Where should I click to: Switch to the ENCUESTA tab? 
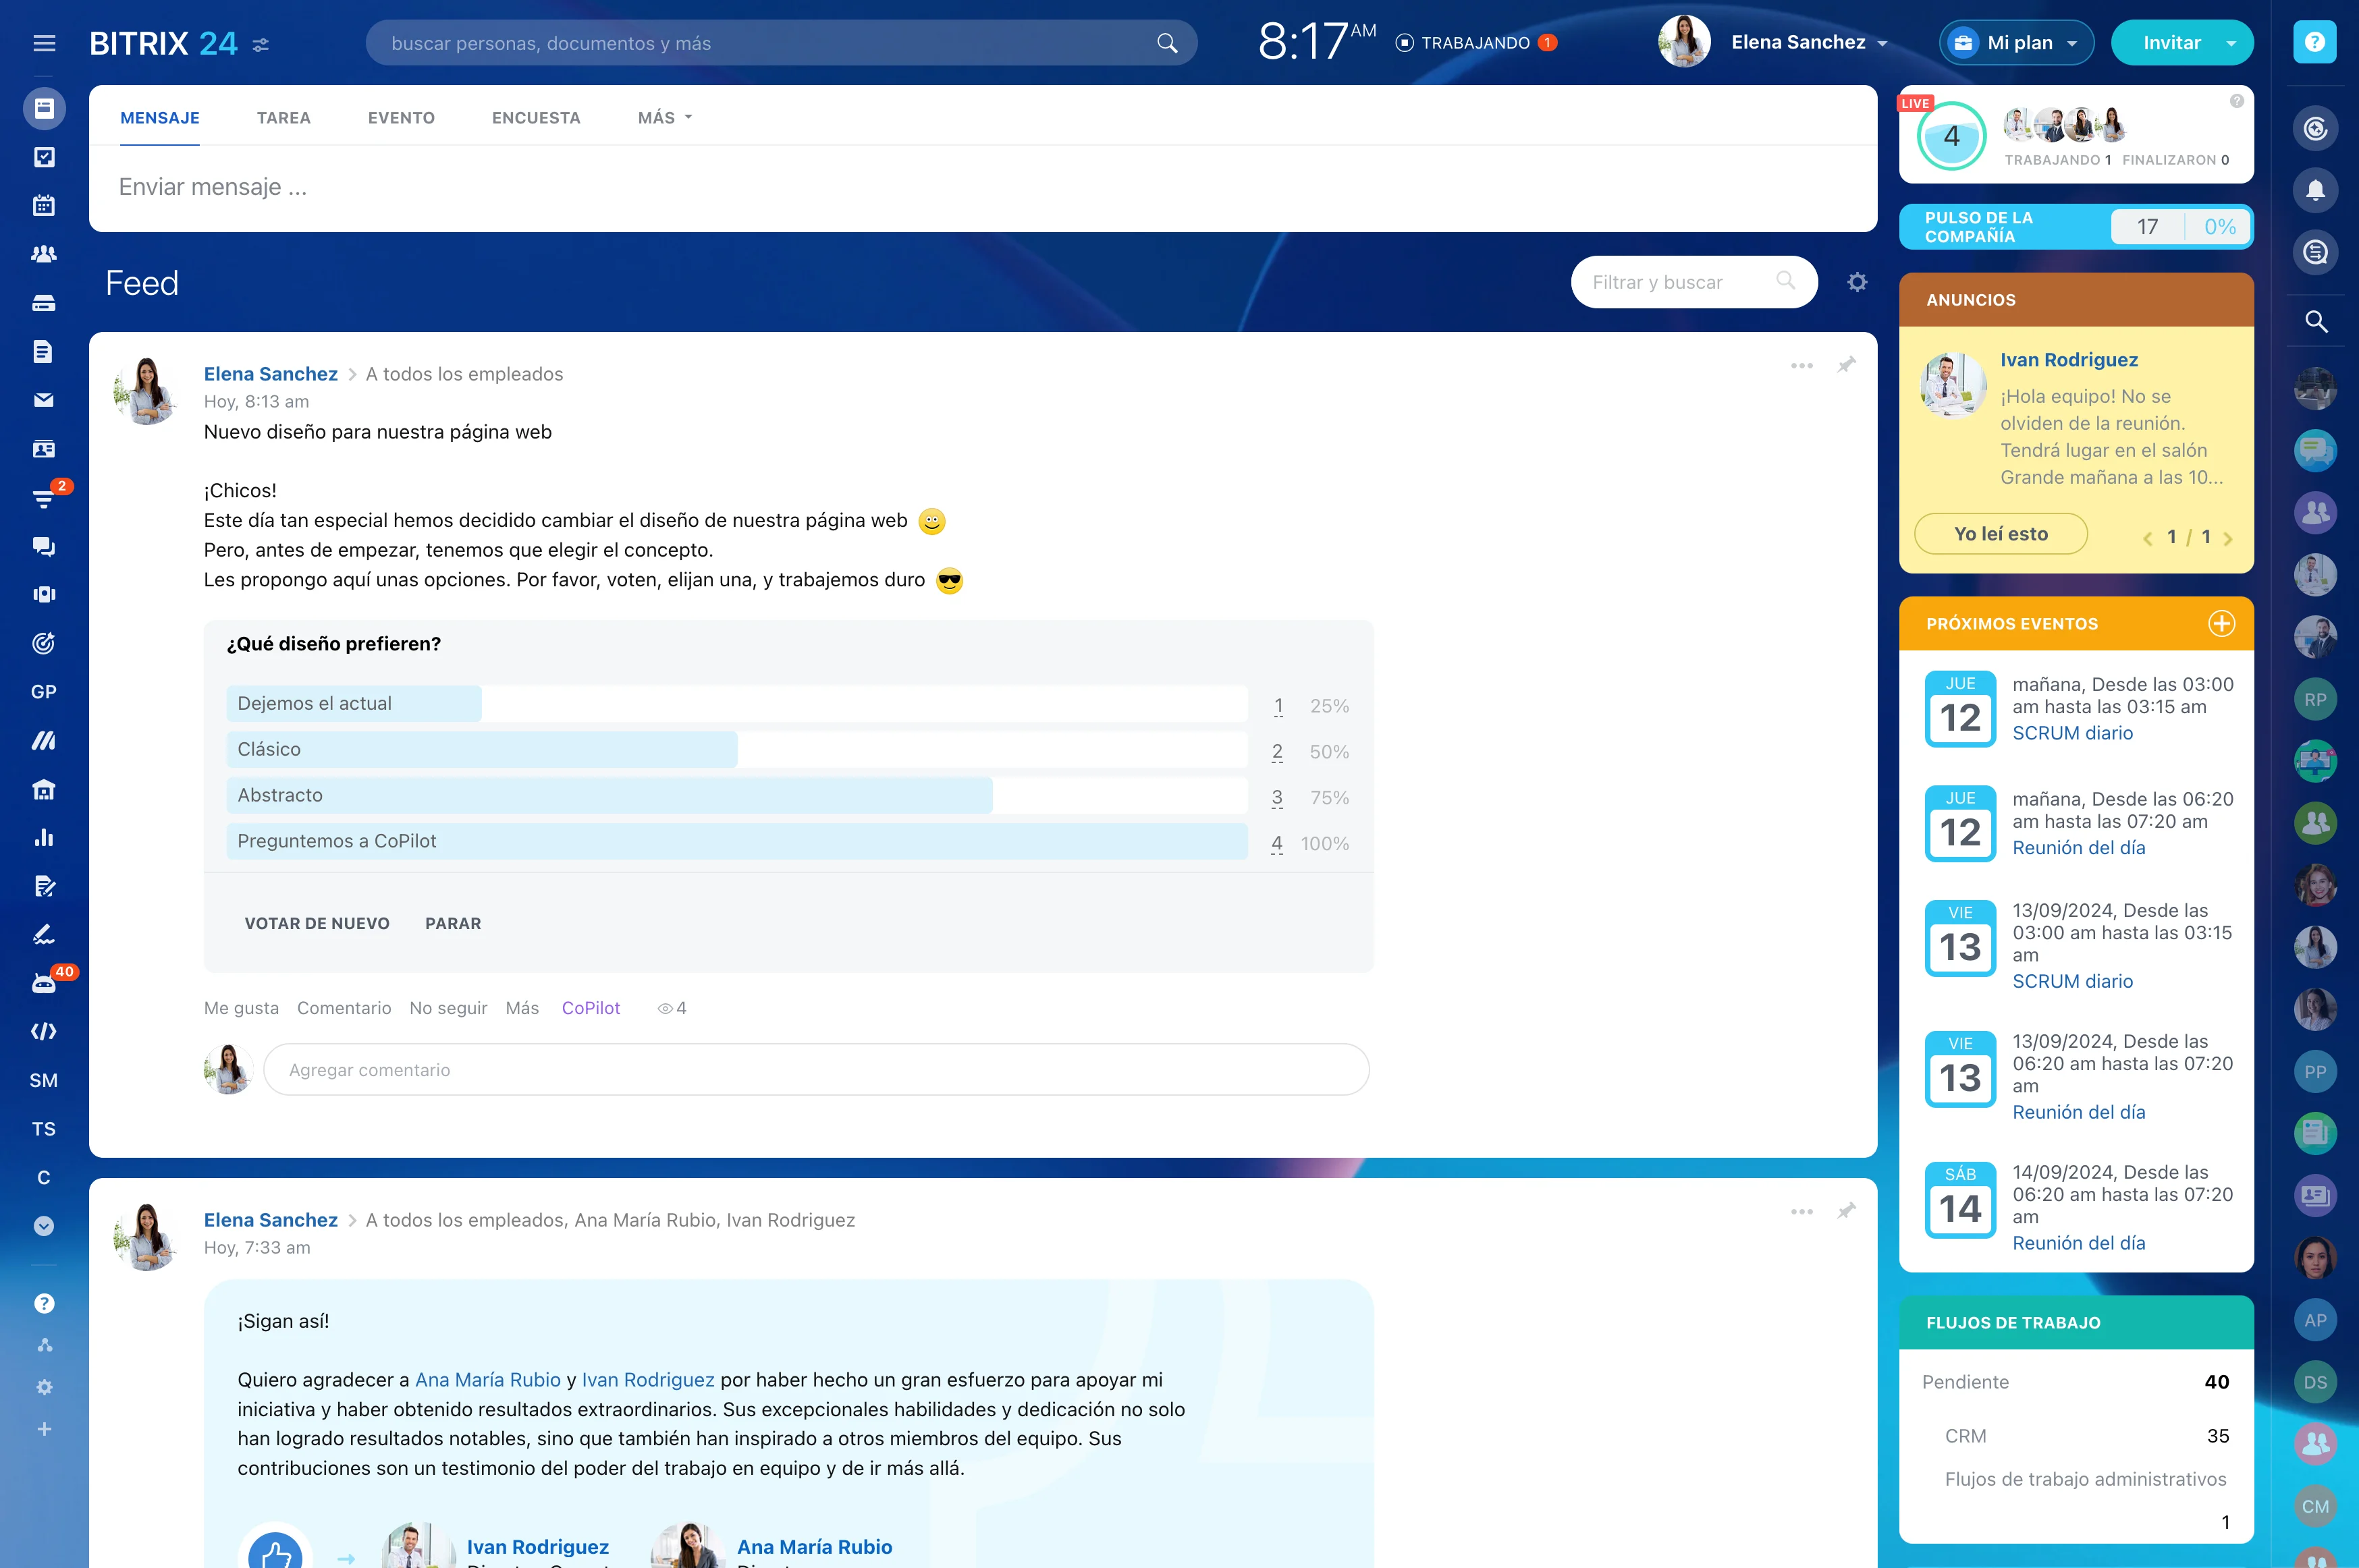coord(535,118)
